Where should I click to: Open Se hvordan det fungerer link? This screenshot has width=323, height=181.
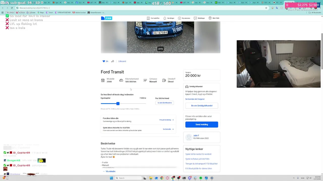[195, 99]
